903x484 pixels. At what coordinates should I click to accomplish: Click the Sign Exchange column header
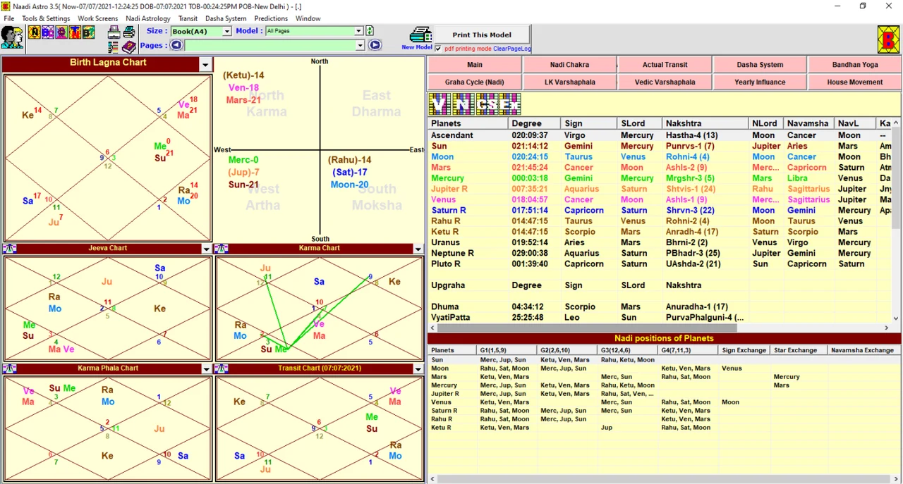744,350
